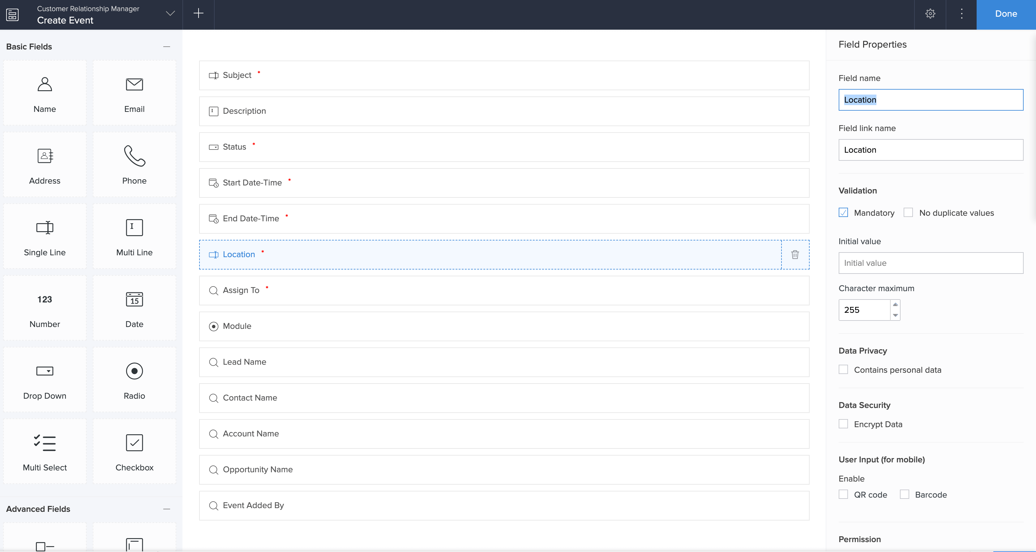Click the Initial value input box
Screen dimensions: 1036x552
click(x=931, y=263)
